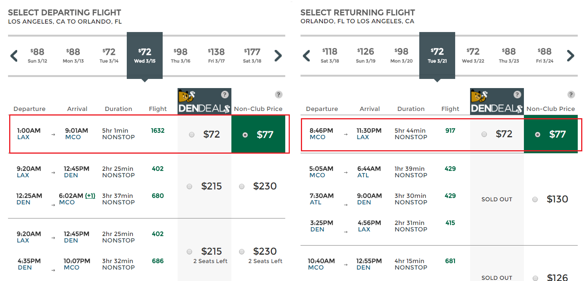Select $72 Den Deals fare for flight 1632
Screen dimensions: 585x281
click(192, 134)
